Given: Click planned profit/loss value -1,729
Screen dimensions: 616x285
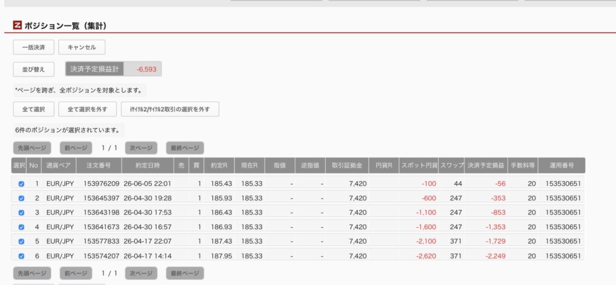Looking at the screenshot, I should tap(496, 241).
